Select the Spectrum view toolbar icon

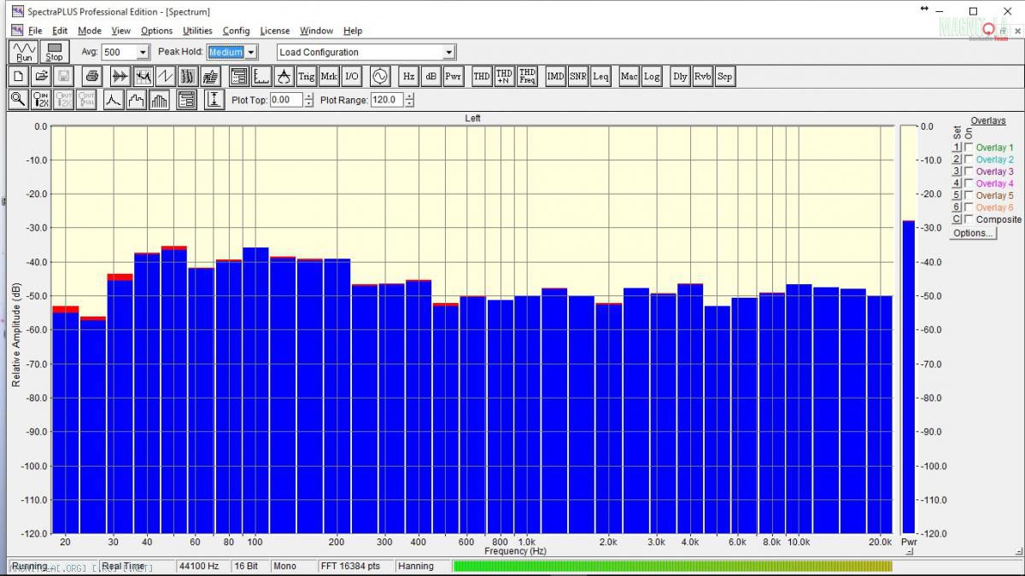143,76
